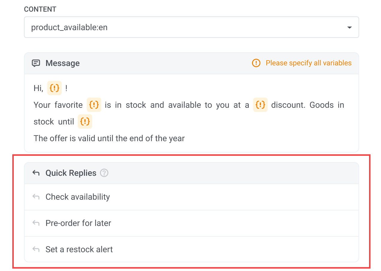Click the 'Please specify all variables' warning text

click(309, 63)
